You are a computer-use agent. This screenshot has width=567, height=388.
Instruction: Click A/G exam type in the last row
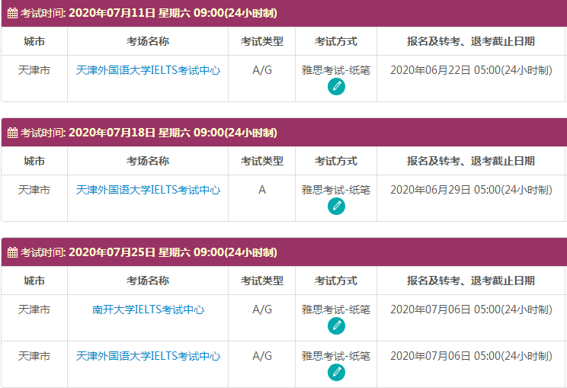tap(262, 356)
